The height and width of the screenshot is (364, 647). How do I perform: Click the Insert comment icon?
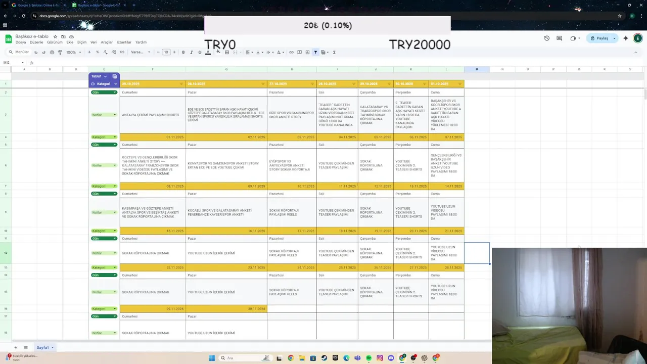(x=299, y=52)
